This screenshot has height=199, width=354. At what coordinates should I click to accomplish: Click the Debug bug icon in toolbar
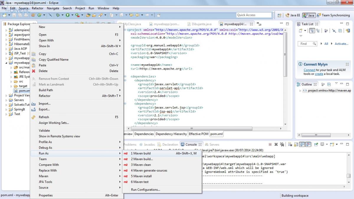point(58,15)
